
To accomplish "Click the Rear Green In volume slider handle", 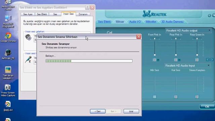I will 197,55.
